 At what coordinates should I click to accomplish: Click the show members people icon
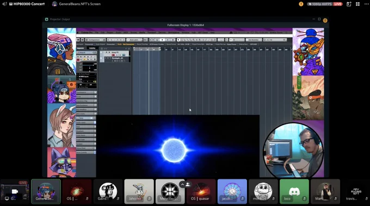tap(188, 185)
